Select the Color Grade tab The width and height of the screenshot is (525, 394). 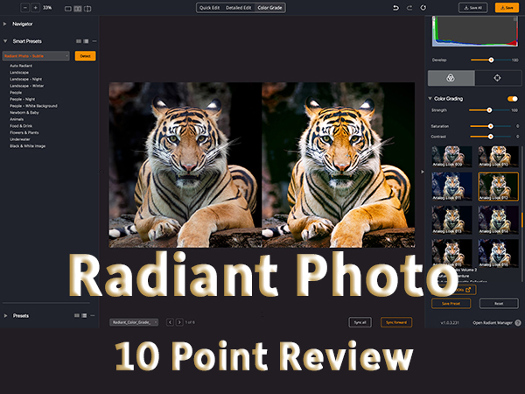(x=269, y=8)
